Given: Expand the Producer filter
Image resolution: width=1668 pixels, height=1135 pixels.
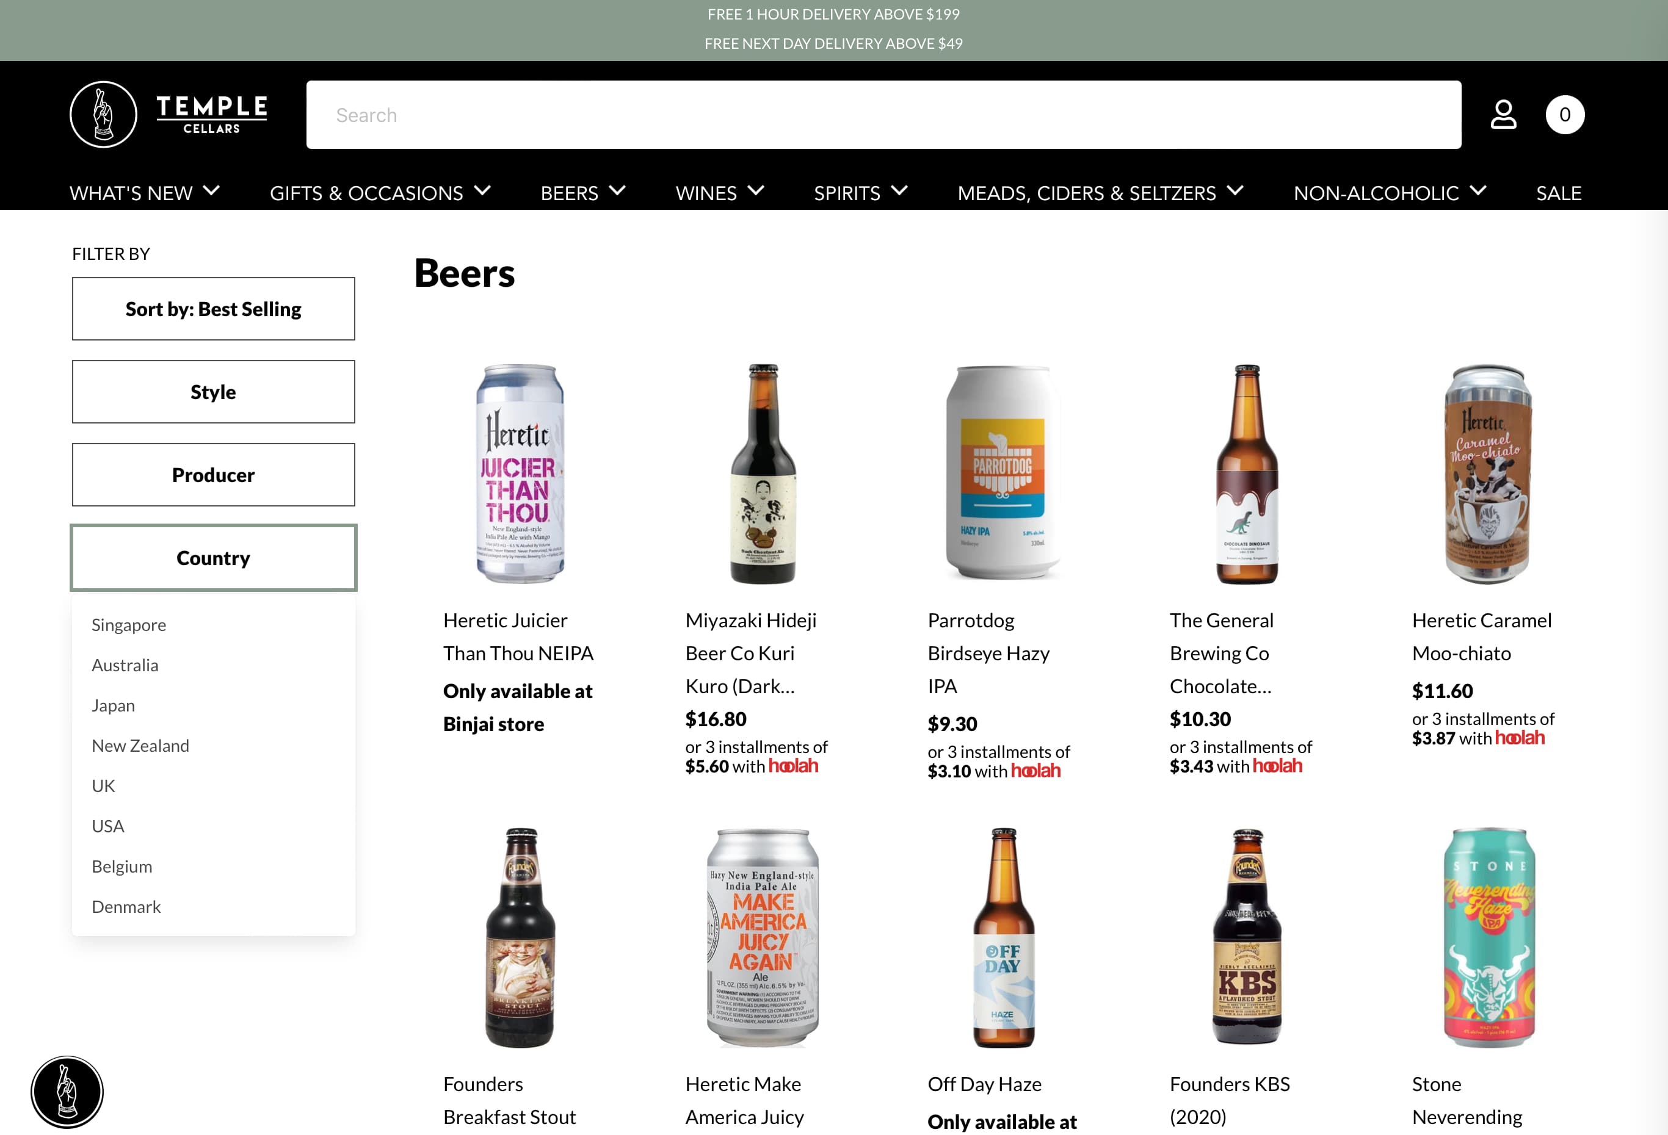Looking at the screenshot, I should tap(213, 475).
